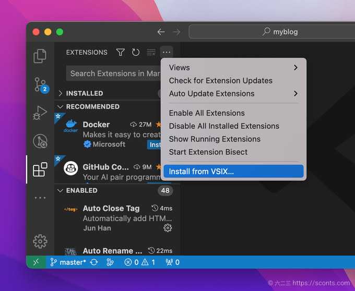355x291 pixels.
Task: Clear extensions search results icon
Action: click(151, 53)
